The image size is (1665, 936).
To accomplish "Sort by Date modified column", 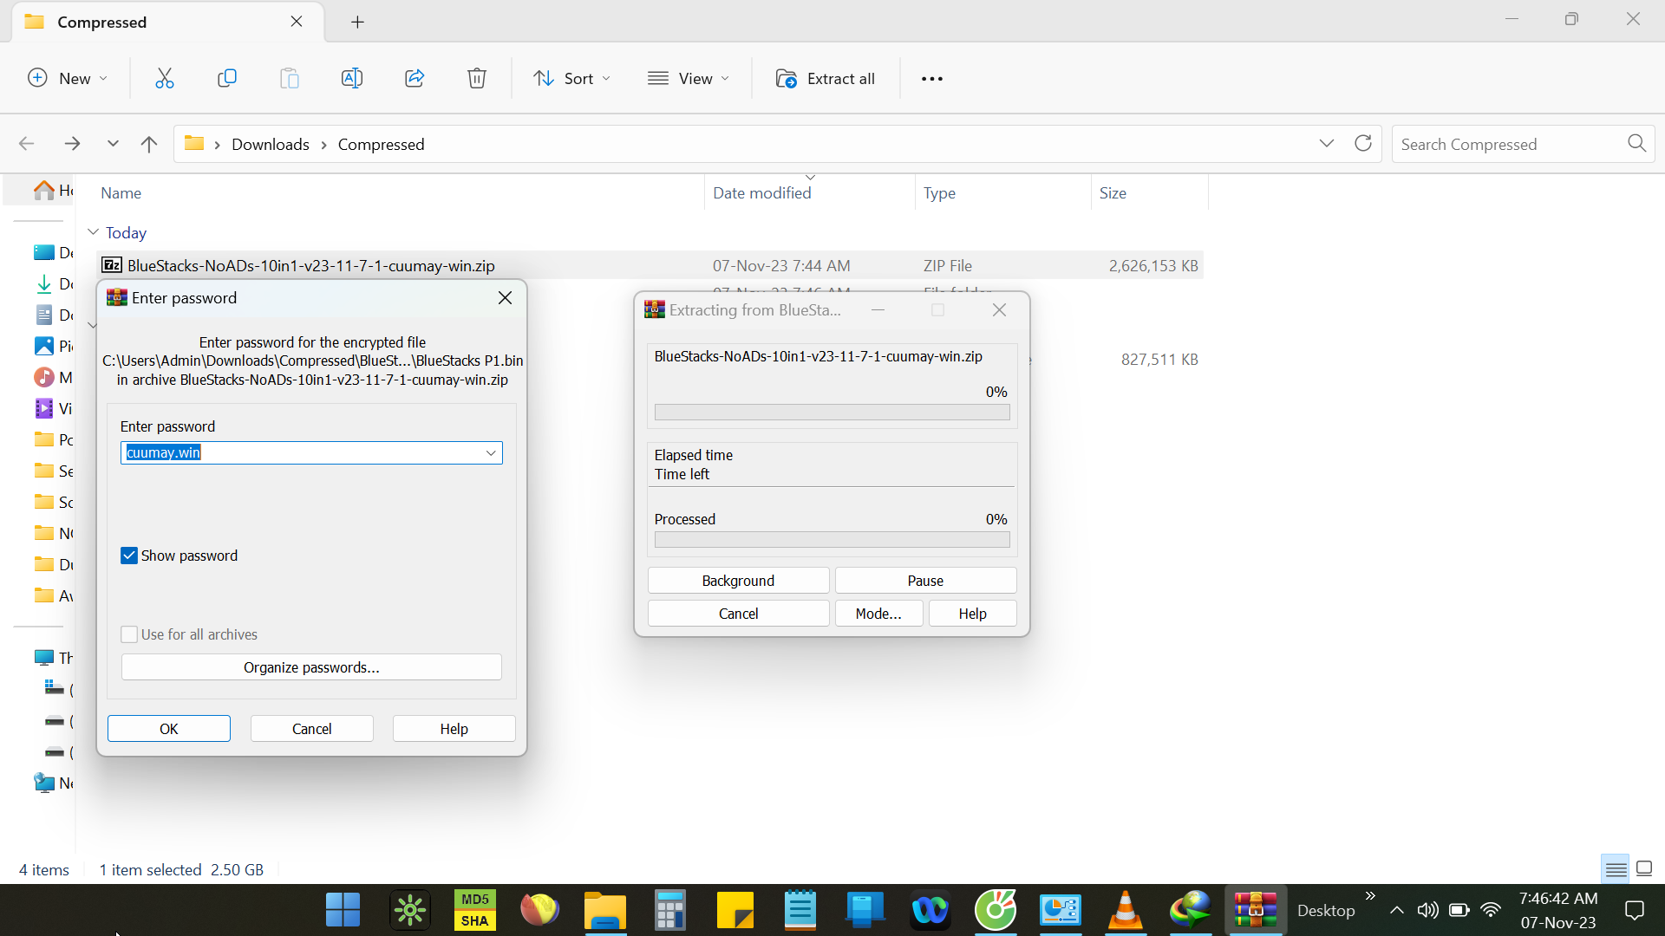I will 762,192.
